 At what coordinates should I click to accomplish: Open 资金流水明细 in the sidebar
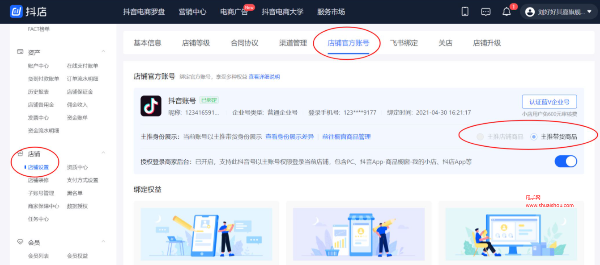click(43, 130)
